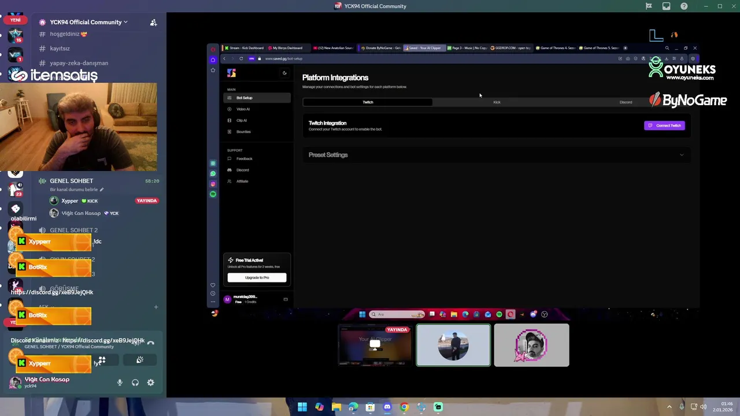Toggle headphone deafen in Discord user panel
Viewport: 740px width, 416px height.
(135, 382)
